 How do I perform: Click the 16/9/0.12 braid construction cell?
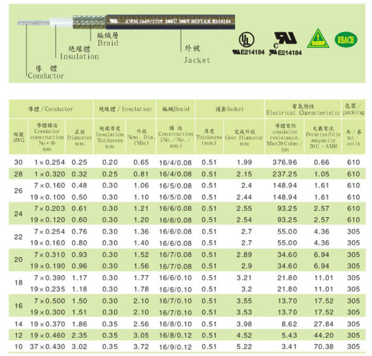pos(175,346)
